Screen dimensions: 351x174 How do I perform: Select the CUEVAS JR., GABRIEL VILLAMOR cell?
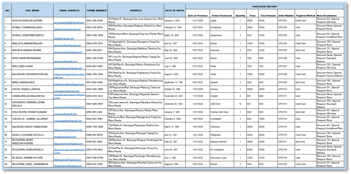tap(32, 119)
